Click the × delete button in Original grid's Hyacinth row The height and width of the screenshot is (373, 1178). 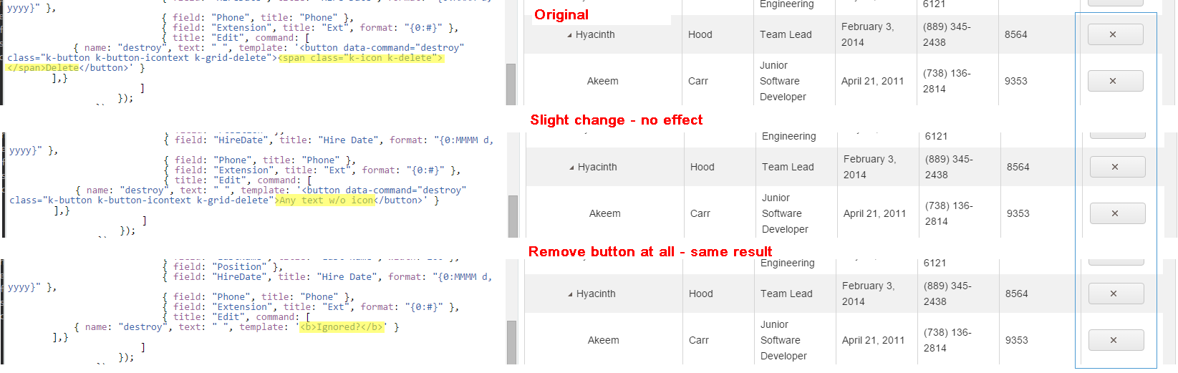pos(1115,34)
